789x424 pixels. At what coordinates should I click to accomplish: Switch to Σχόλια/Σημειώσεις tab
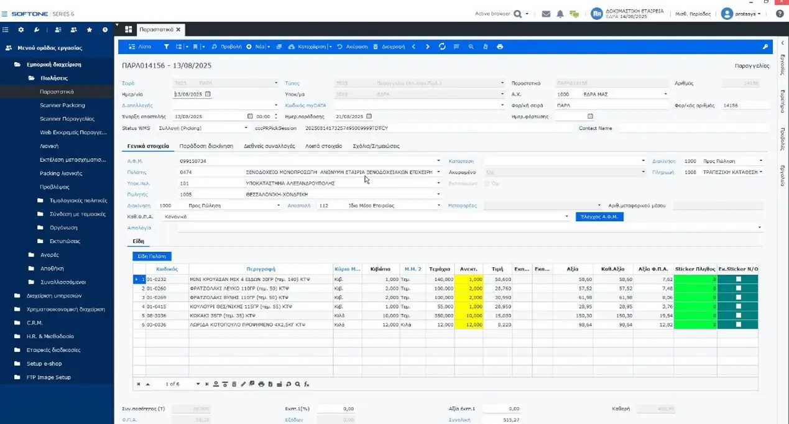(376, 146)
